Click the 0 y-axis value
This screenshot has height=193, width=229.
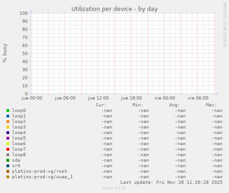point(26,94)
